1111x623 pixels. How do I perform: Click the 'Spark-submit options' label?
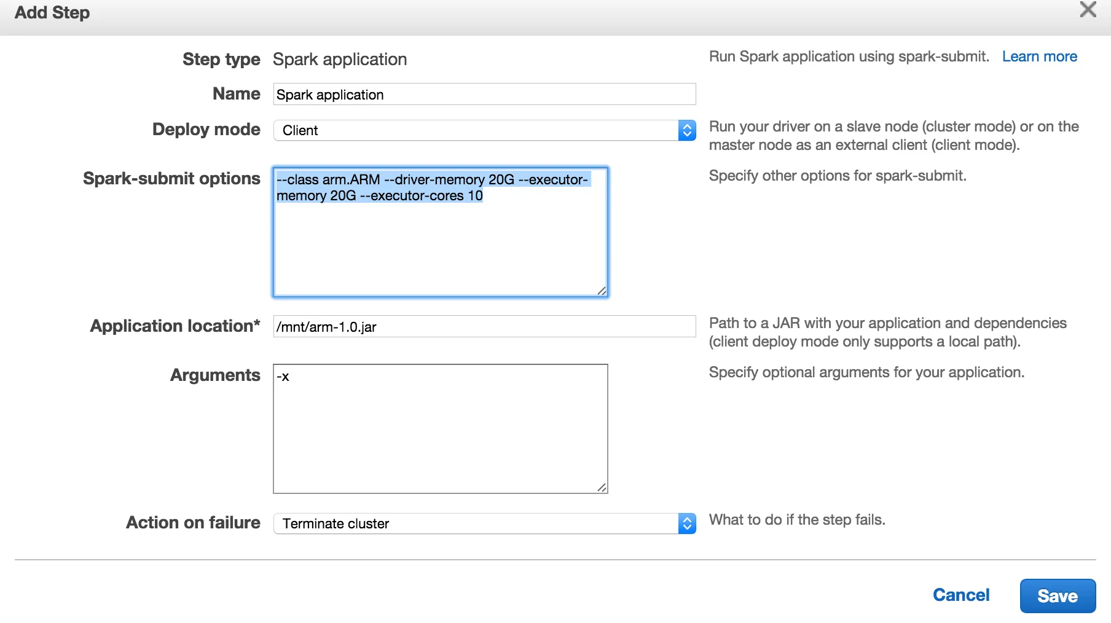(x=171, y=179)
